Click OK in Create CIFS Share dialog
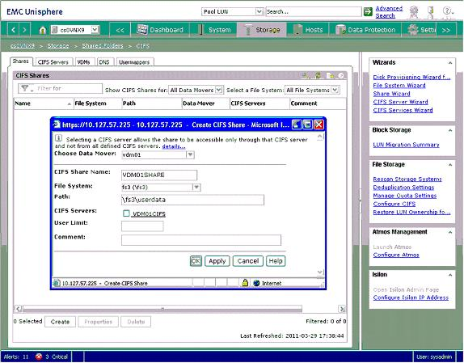This screenshot has width=464, height=363. (196, 261)
